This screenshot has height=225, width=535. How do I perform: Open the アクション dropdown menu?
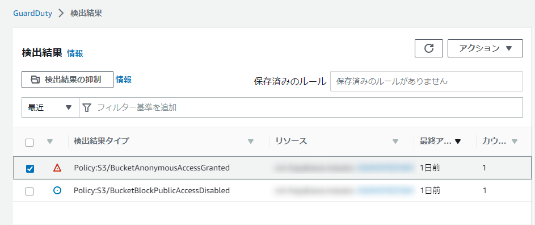click(x=485, y=48)
